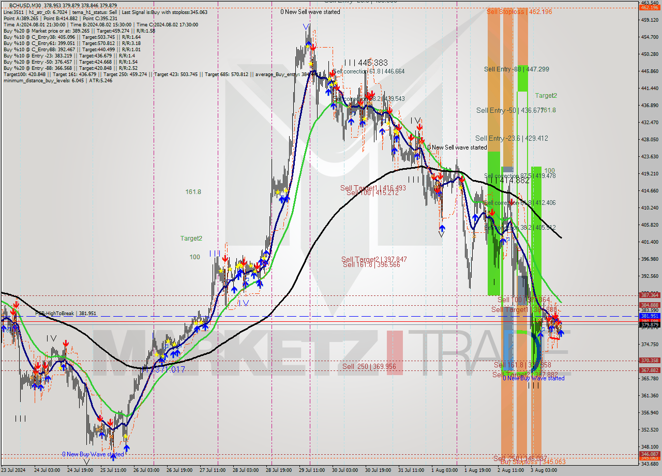Click the 'Sell Entry -23.6 | 429.412' label
This screenshot has height=476, width=662.
[x=511, y=138]
